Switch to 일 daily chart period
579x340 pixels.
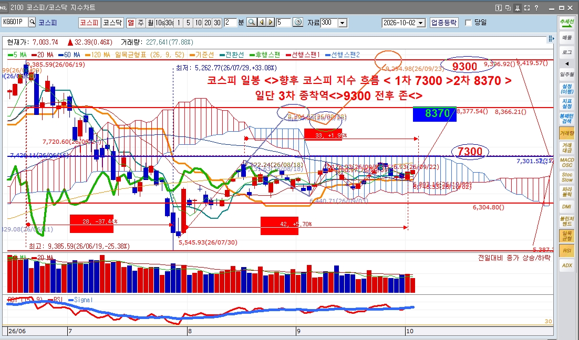coord(131,23)
